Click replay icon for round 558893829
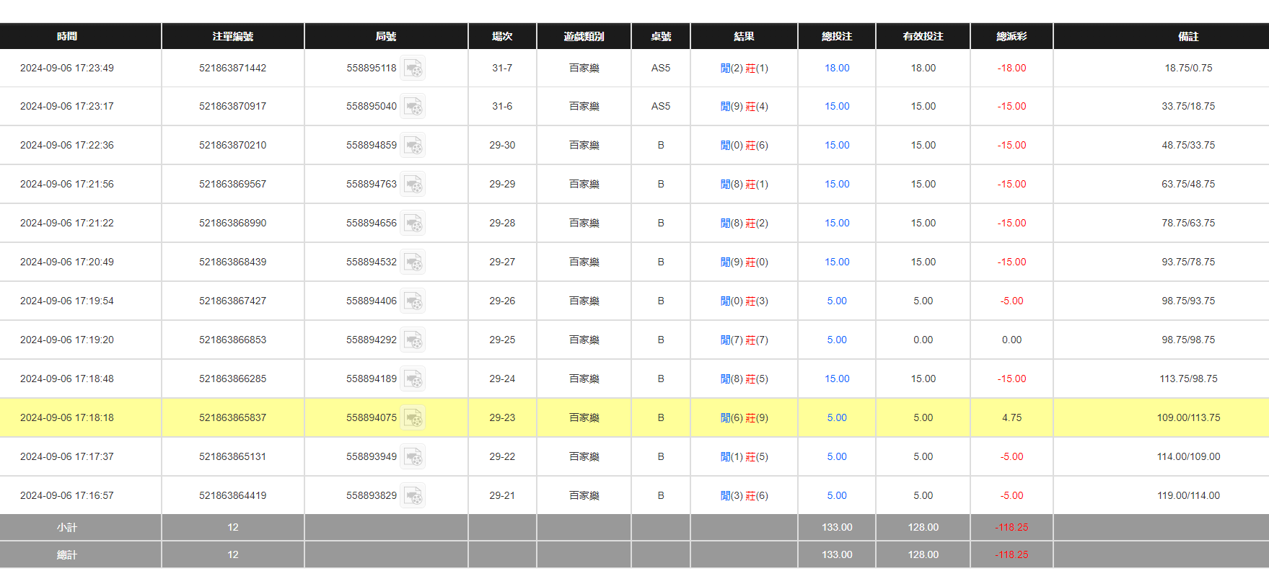 click(413, 496)
